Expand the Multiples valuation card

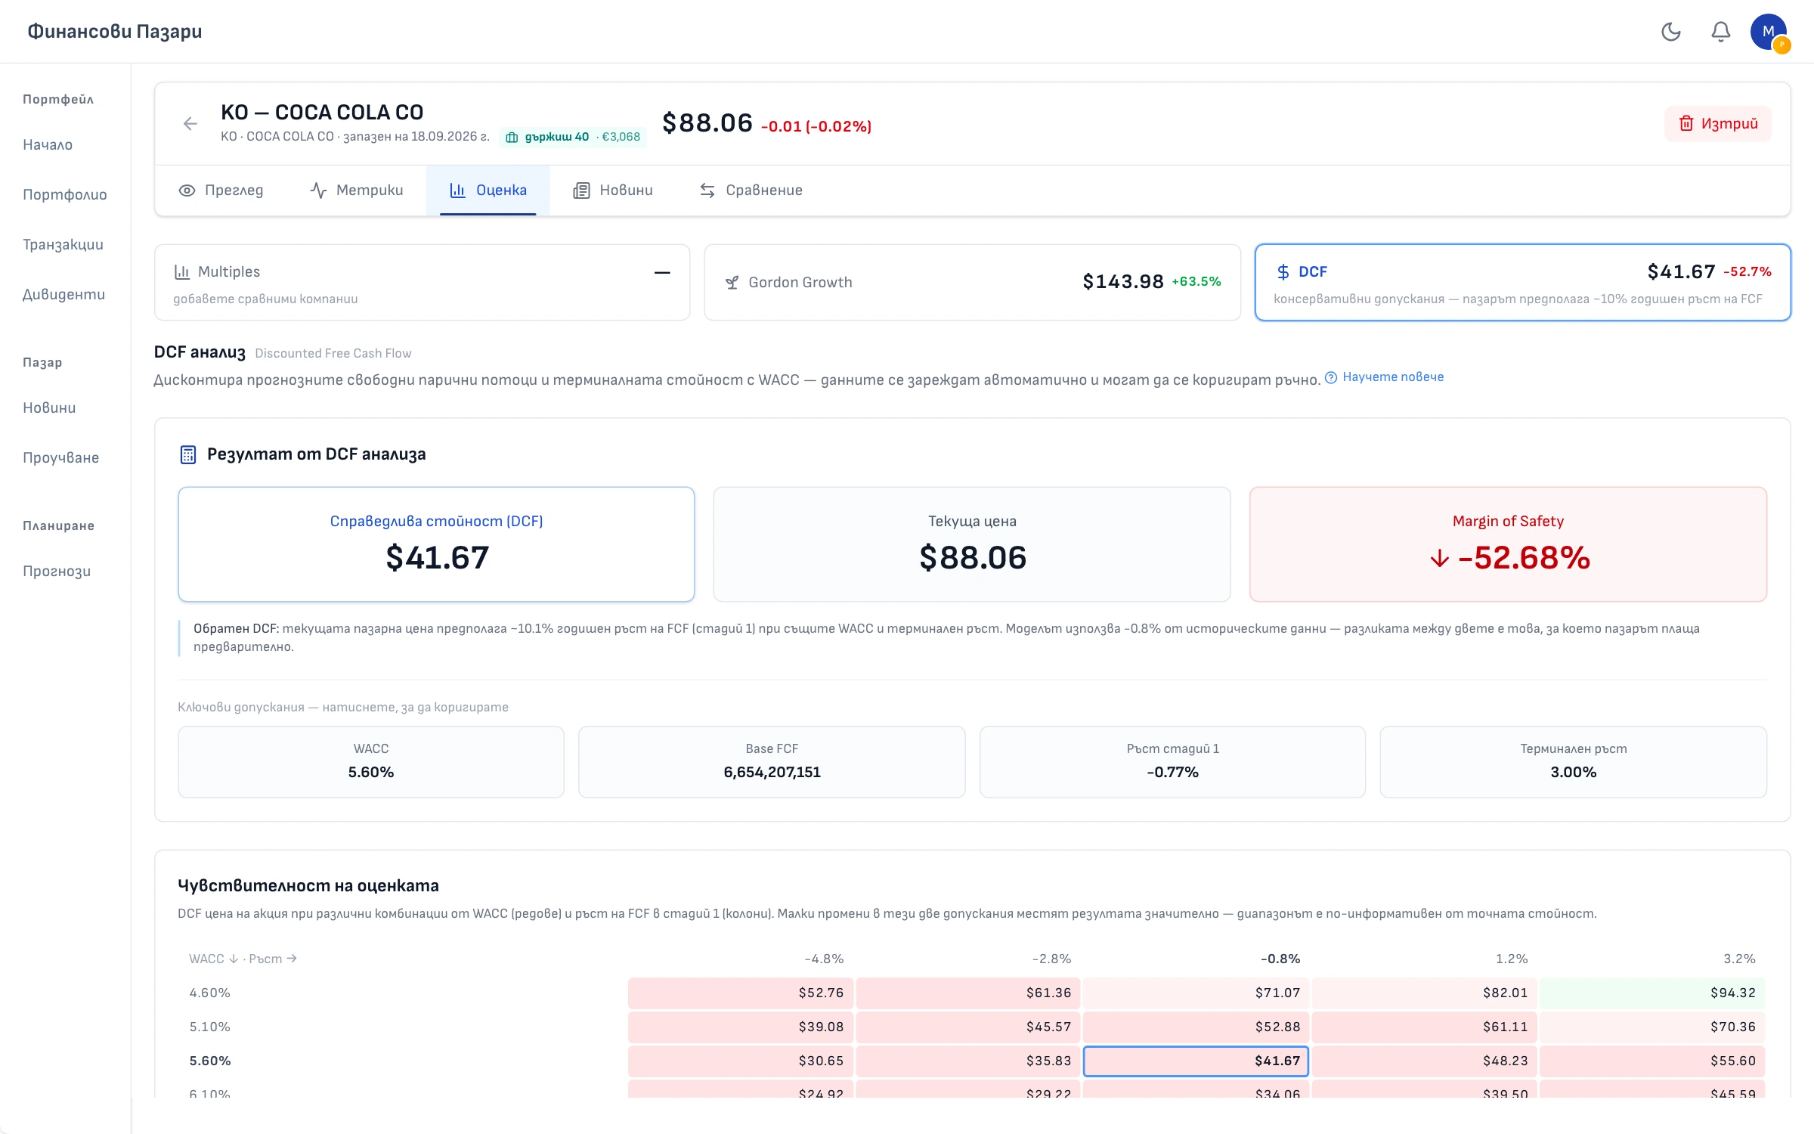pyautogui.click(x=422, y=283)
